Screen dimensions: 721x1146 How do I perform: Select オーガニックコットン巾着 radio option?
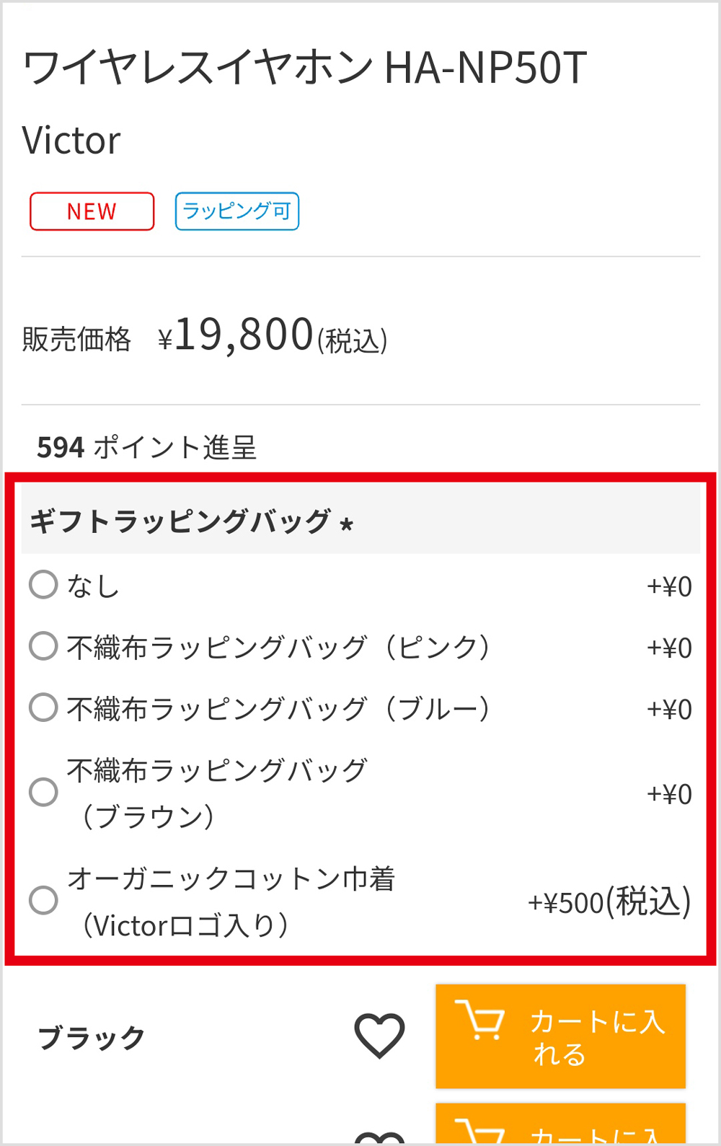(x=44, y=900)
